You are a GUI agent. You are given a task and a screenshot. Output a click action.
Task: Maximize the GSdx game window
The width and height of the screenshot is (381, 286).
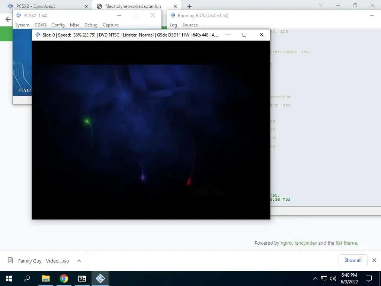244,35
